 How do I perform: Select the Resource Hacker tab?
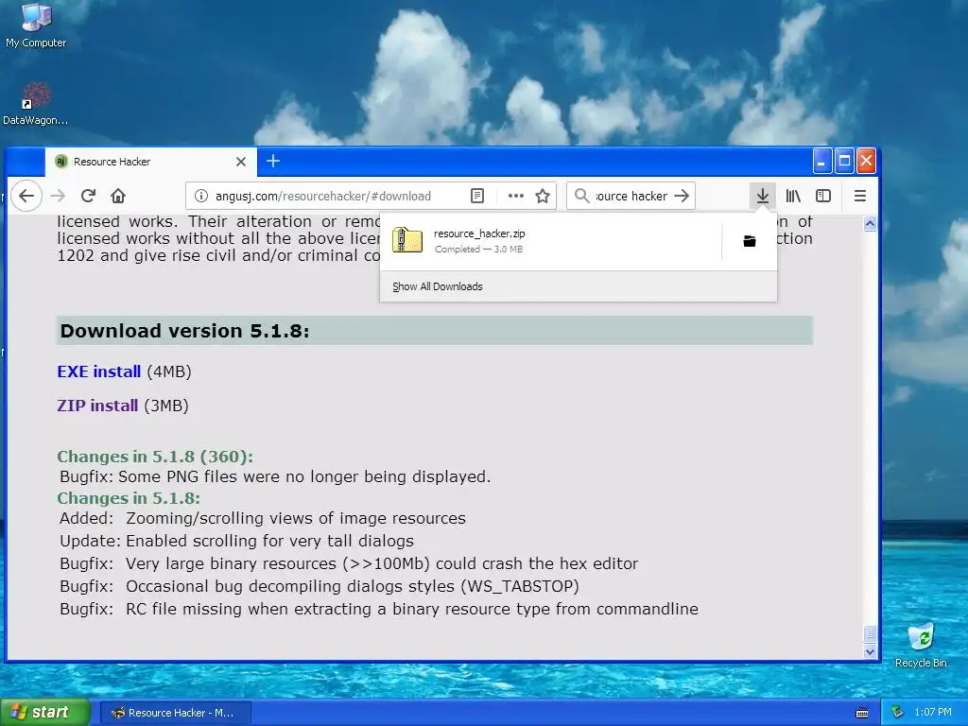150,162
